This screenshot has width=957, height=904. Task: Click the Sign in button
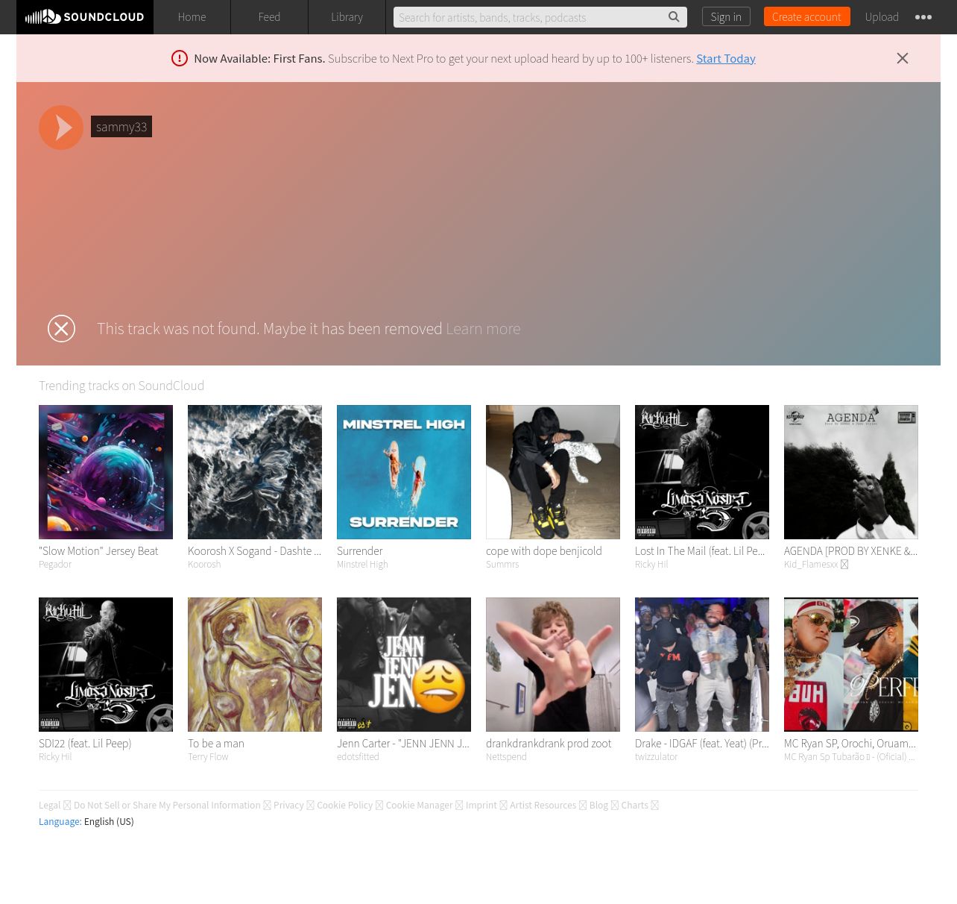726,16
